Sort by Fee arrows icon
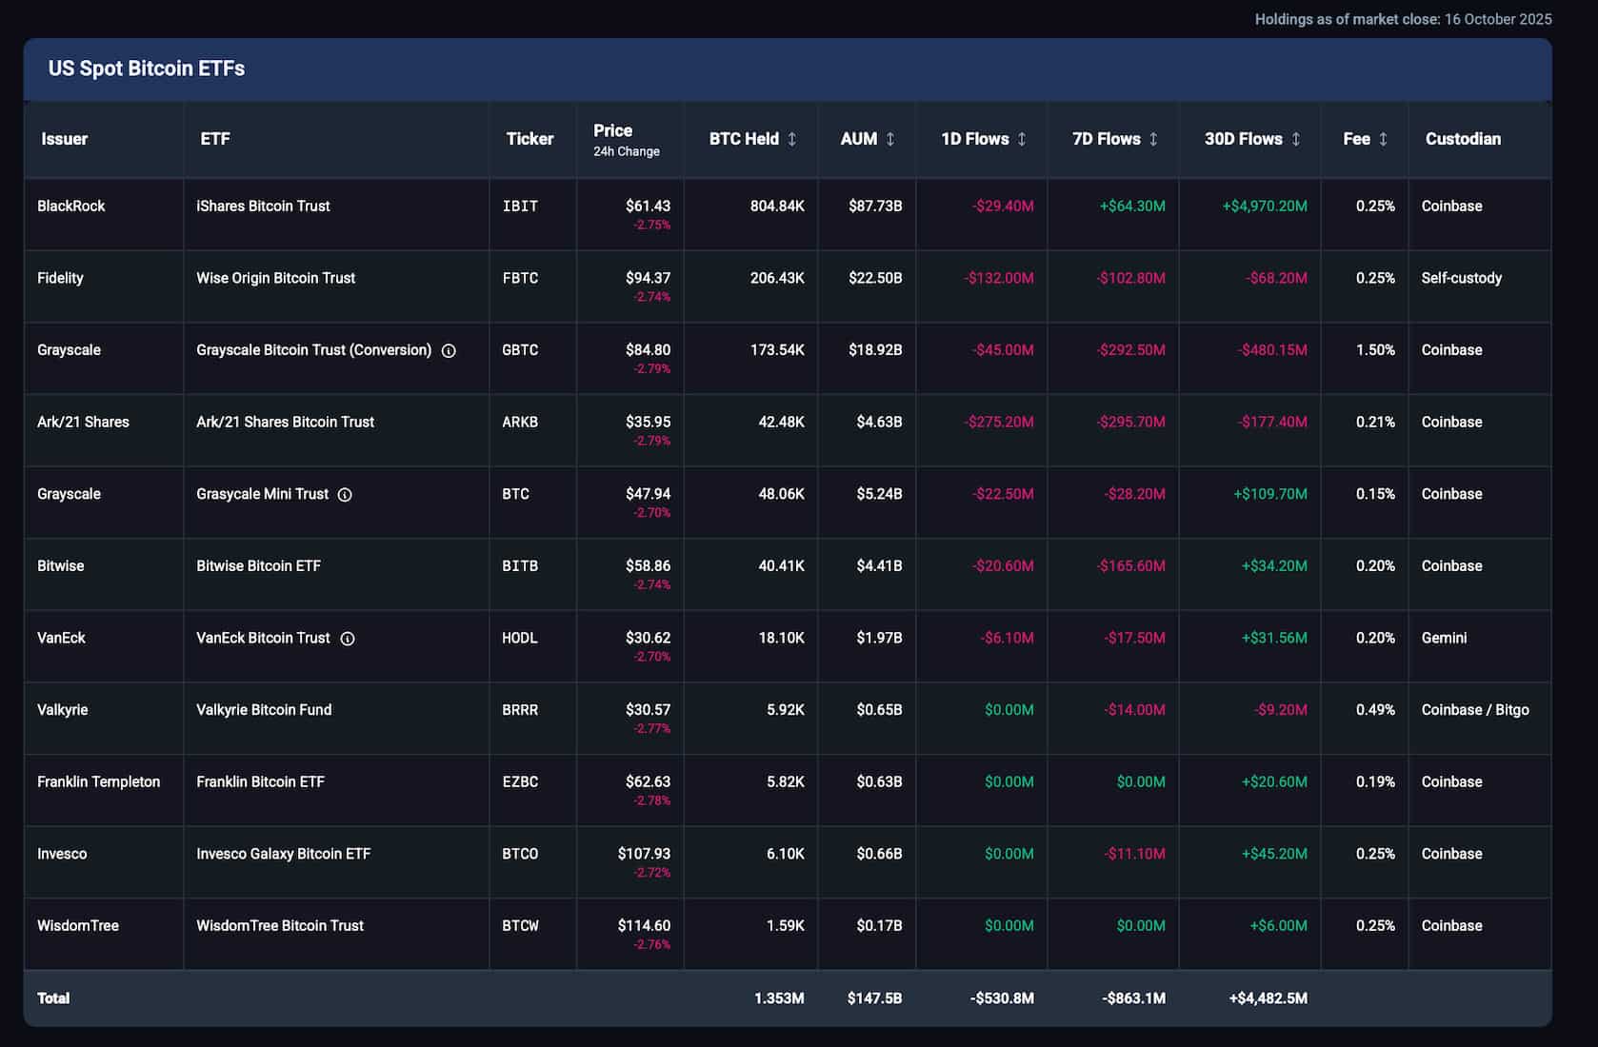 1383,139
